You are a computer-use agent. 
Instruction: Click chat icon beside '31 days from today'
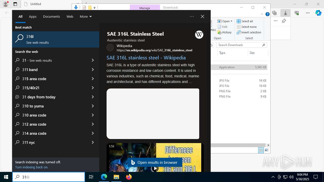click(x=17, y=97)
